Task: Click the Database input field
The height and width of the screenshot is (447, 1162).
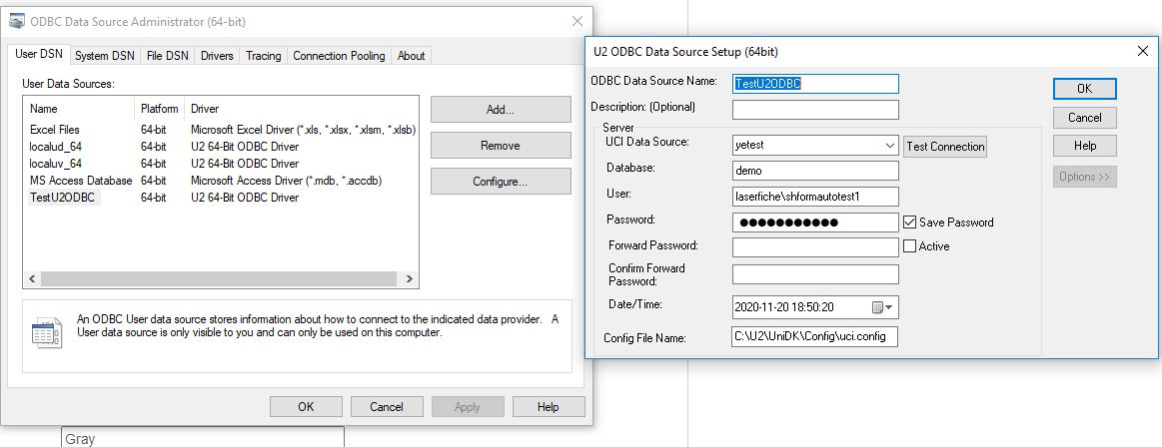Action: [x=815, y=171]
